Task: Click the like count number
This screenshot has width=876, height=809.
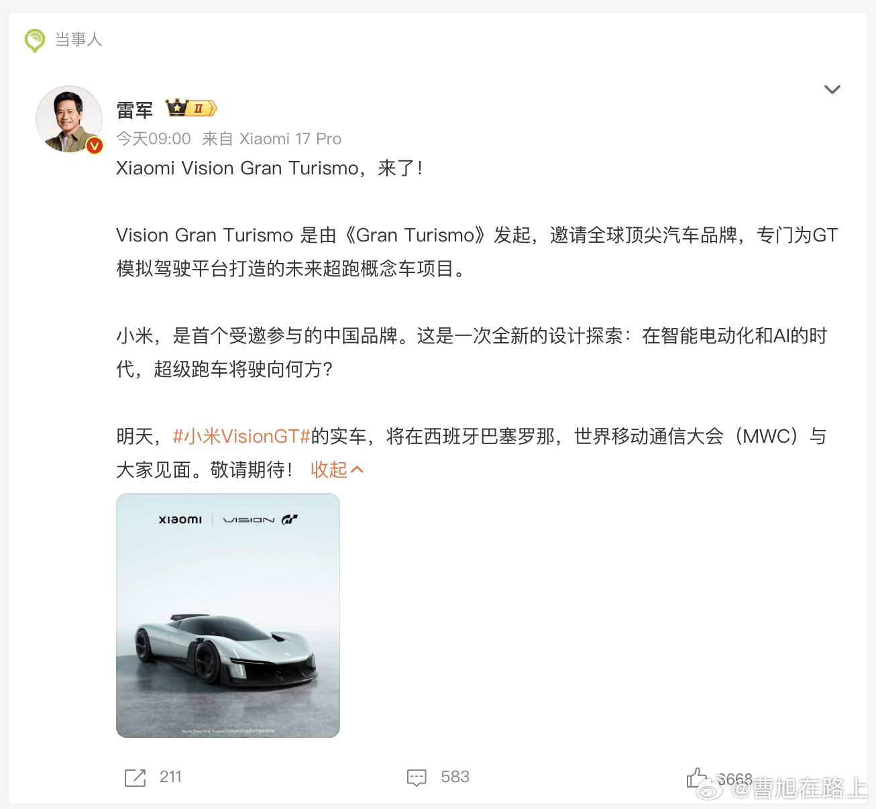Action: pyautogui.click(x=734, y=779)
